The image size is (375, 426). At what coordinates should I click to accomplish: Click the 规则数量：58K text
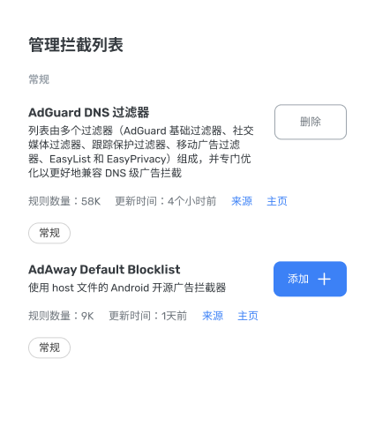click(x=64, y=201)
